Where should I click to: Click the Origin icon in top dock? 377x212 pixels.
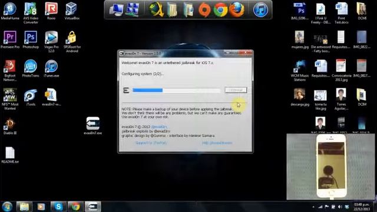pyautogui.click(x=204, y=10)
